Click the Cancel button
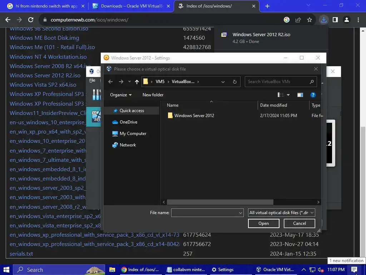This screenshot has width=366, height=275. tap(299, 223)
